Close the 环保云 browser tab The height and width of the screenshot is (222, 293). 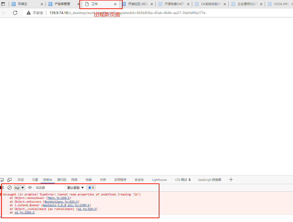tap(42, 4)
